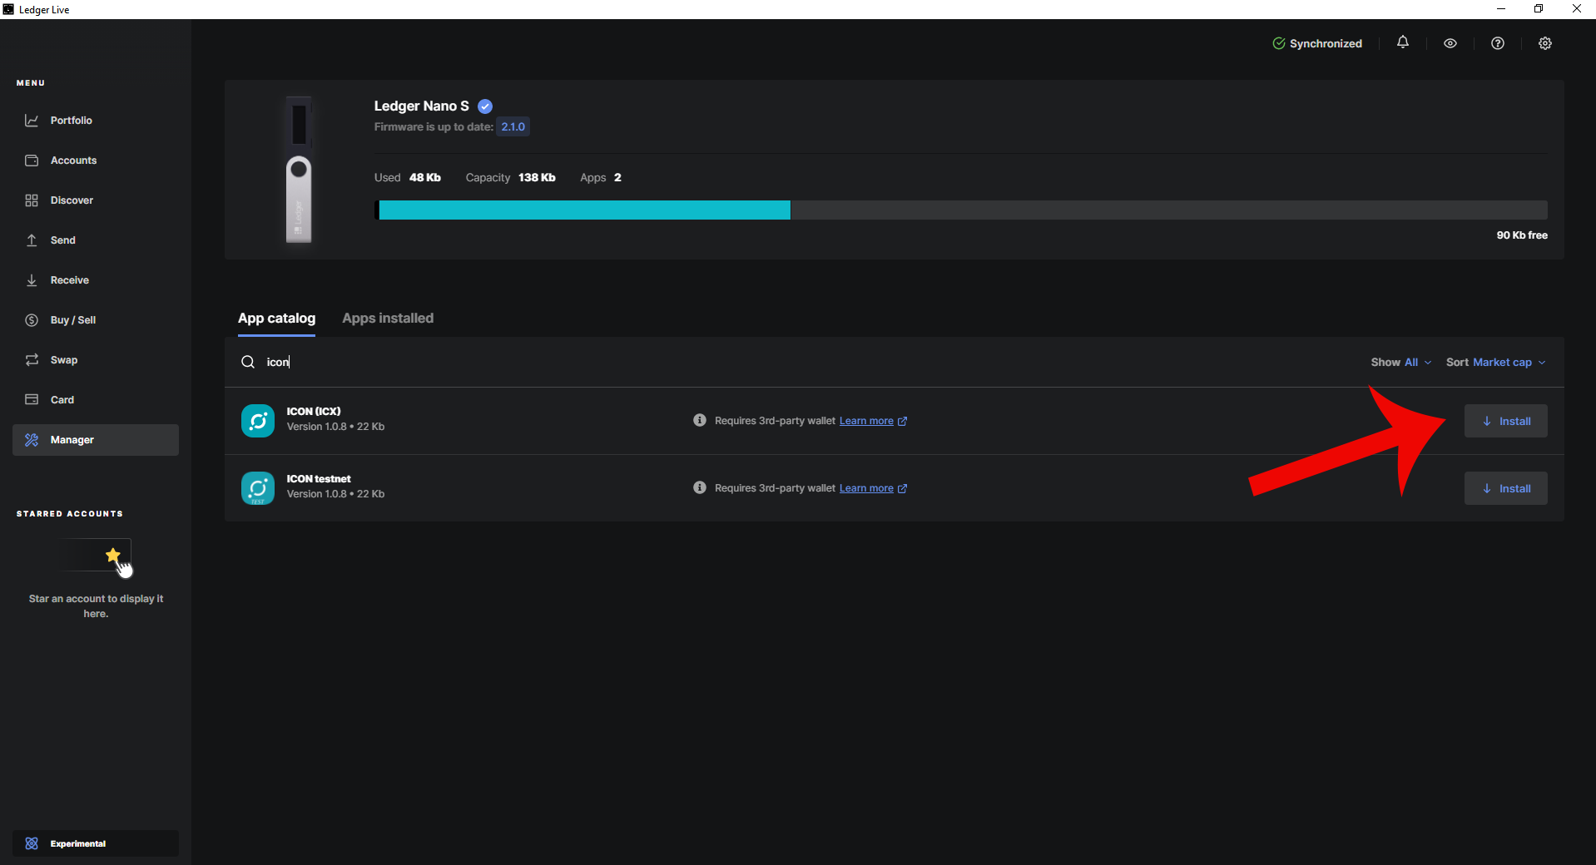Switch to the Apps installed tab
Image resolution: width=1596 pixels, height=865 pixels.
pyautogui.click(x=388, y=319)
